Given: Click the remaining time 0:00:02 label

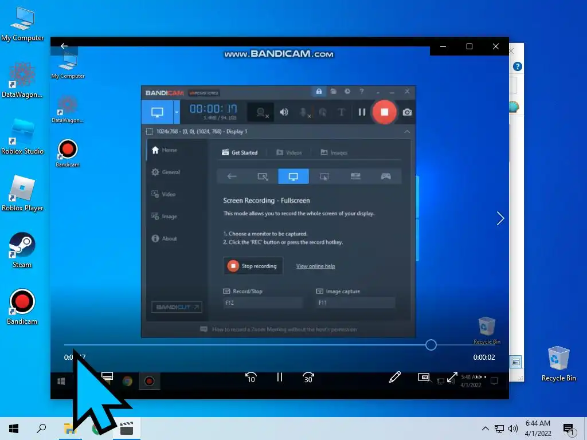Looking at the screenshot, I should [x=484, y=357].
